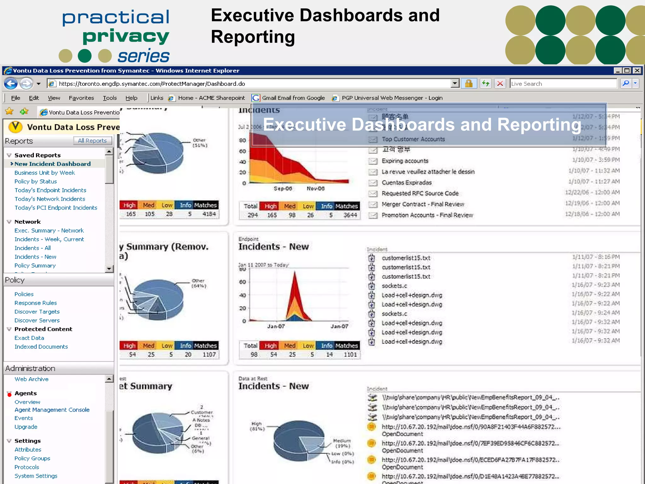Click the browser Forward arrow button
This screenshot has width=645, height=484.
pos(26,84)
